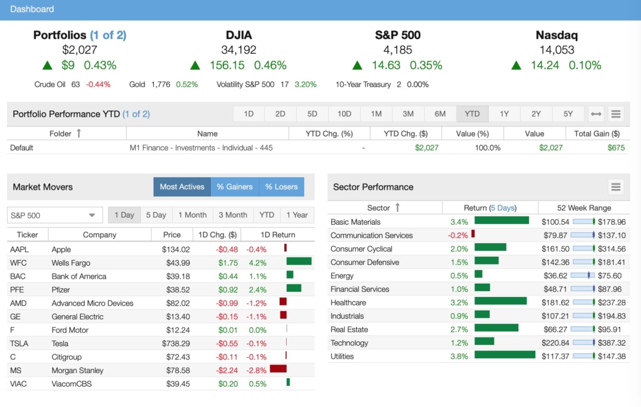Click the 52 Week Range column header
Viewport: 641px width, 407px height.
click(x=584, y=208)
